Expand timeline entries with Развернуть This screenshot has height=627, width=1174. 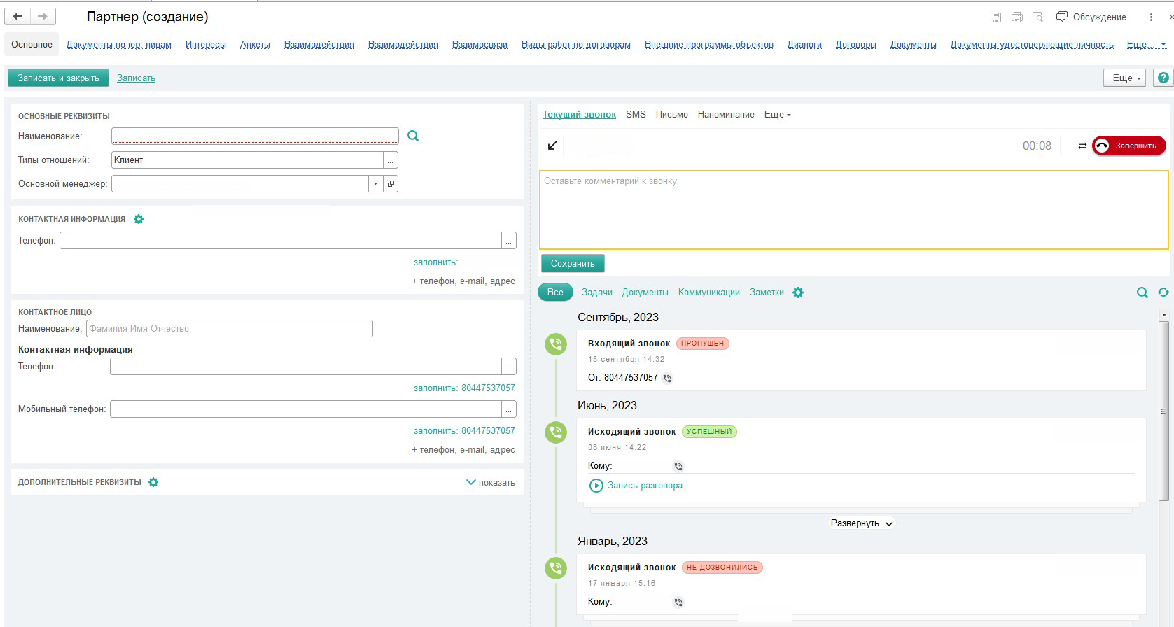point(861,523)
